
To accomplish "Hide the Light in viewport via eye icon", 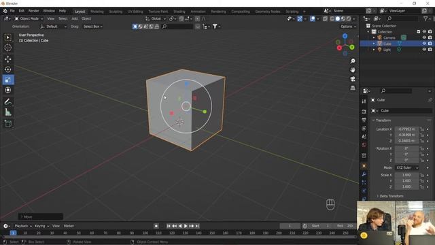I will pyautogui.click(x=424, y=50).
